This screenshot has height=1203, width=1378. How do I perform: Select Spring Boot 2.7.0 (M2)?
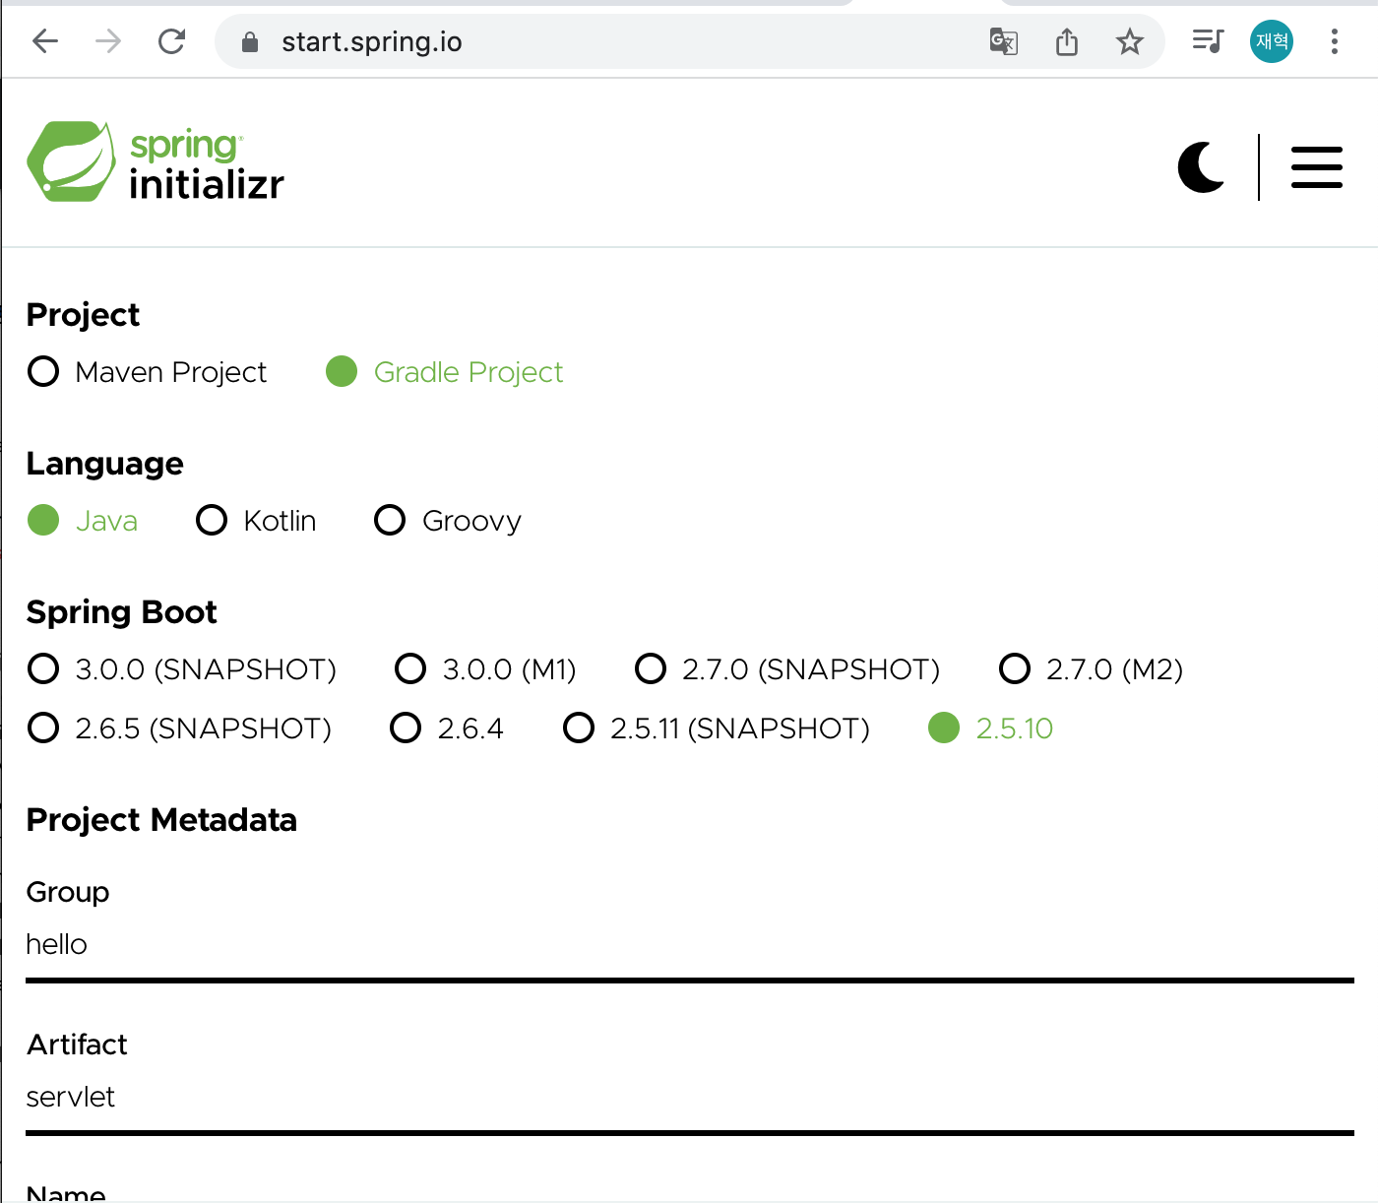point(1091,669)
